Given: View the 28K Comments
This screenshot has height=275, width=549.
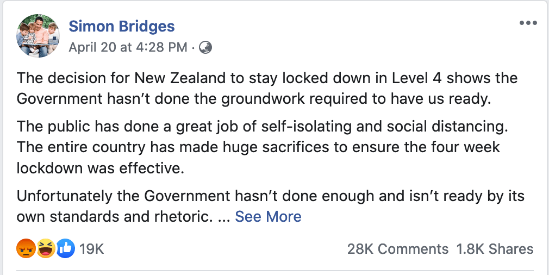Looking at the screenshot, I should pos(398,249).
